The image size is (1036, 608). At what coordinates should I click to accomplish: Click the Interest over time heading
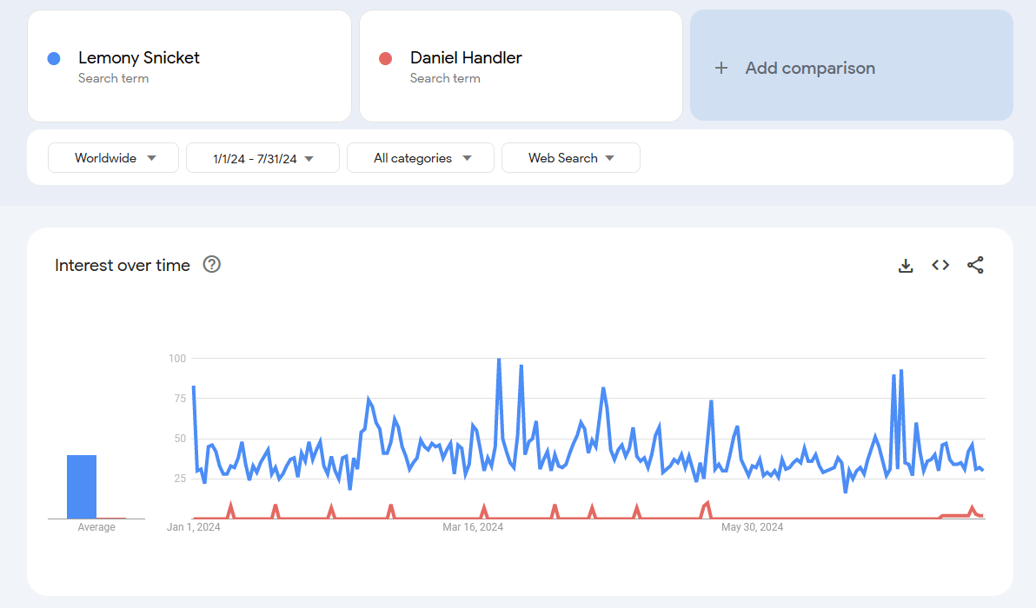pos(123,266)
